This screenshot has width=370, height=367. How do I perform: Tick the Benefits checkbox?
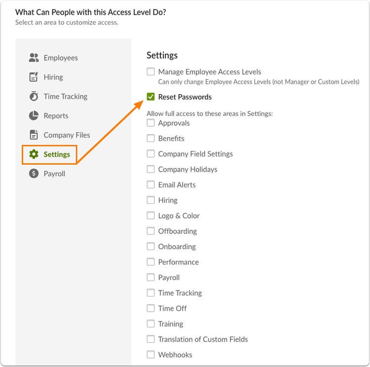pos(150,138)
